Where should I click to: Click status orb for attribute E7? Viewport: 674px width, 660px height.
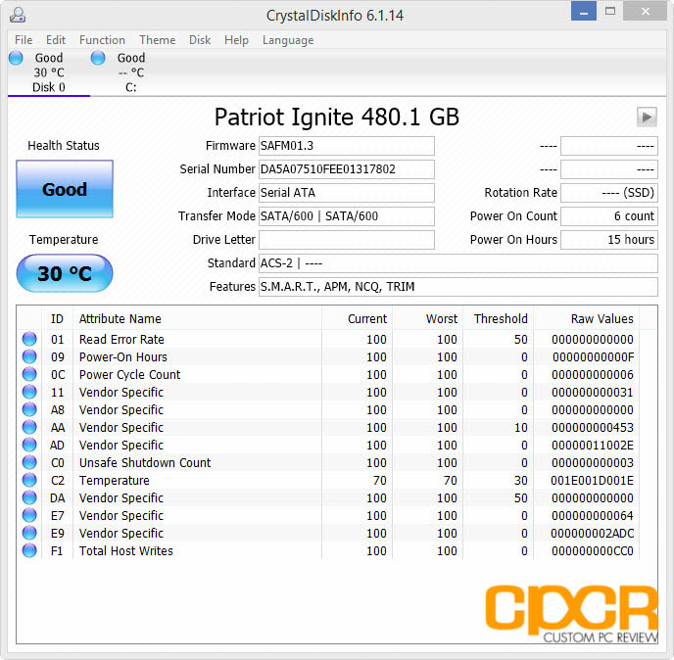click(29, 515)
